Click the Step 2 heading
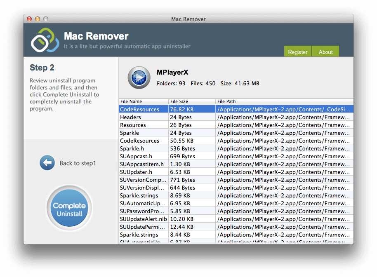 pos(42,68)
